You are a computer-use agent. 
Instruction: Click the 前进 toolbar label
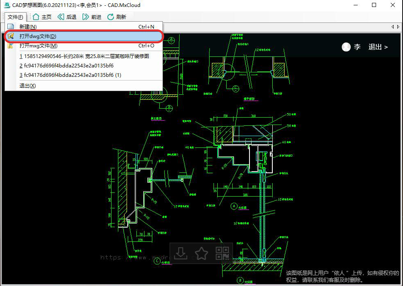tap(96, 17)
